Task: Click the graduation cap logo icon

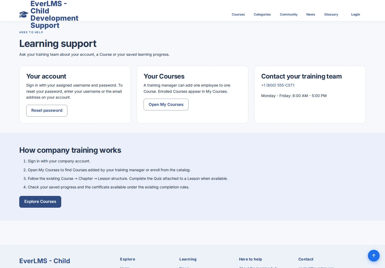Action: coord(24,14)
